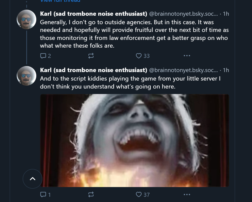Like the post with 33 likes
This screenshot has width=252, height=202.
(x=139, y=56)
